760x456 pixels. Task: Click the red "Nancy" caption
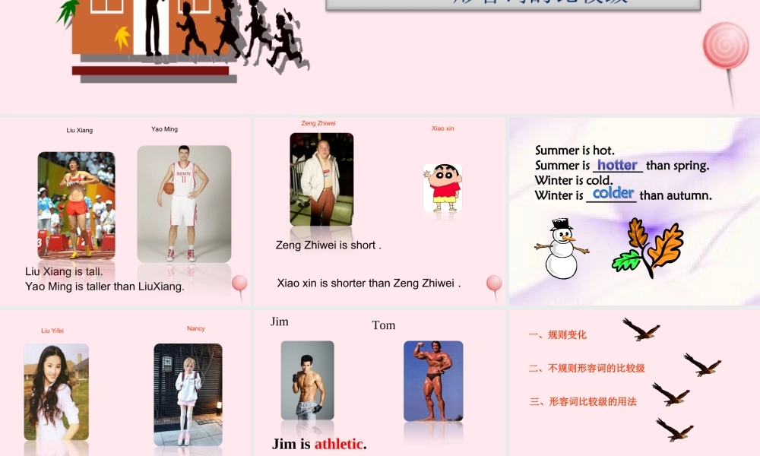pos(196,328)
